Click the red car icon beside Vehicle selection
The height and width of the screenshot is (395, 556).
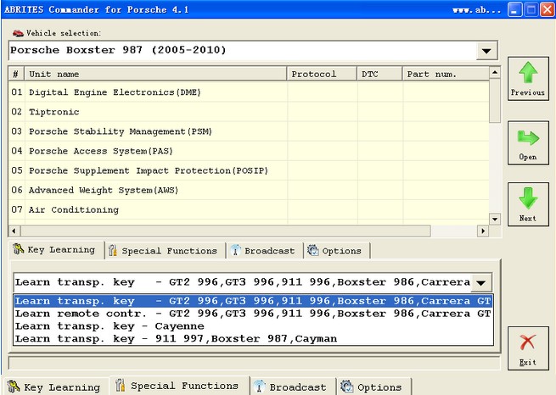(x=18, y=33)
